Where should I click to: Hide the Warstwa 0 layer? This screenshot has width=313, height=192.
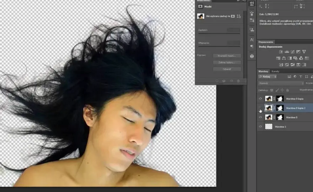point(260,117)
